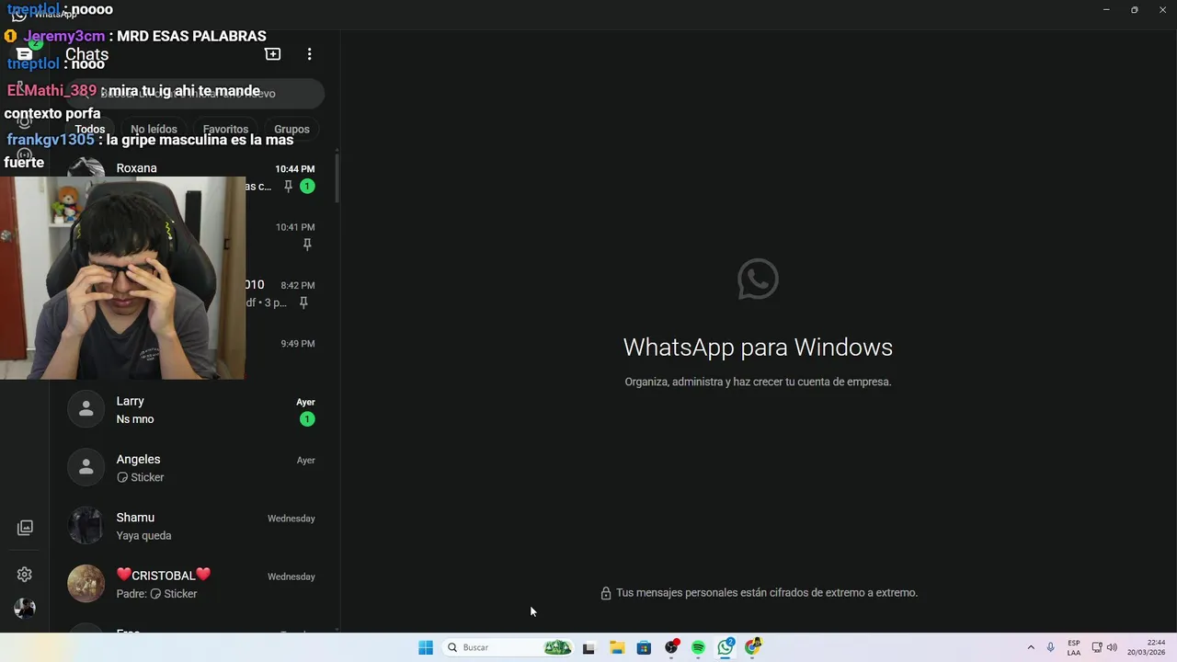This screenshot has width=1177, height=662.
Task: Select the Favoritos filter tab
Action: click(x=225, y=130)
